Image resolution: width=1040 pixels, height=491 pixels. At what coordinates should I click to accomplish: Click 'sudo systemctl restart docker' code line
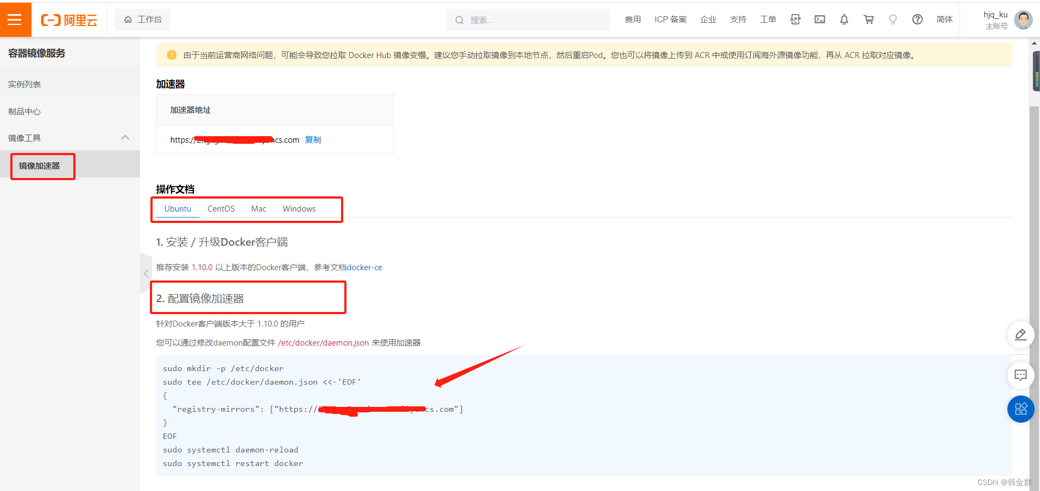(233, 463)
